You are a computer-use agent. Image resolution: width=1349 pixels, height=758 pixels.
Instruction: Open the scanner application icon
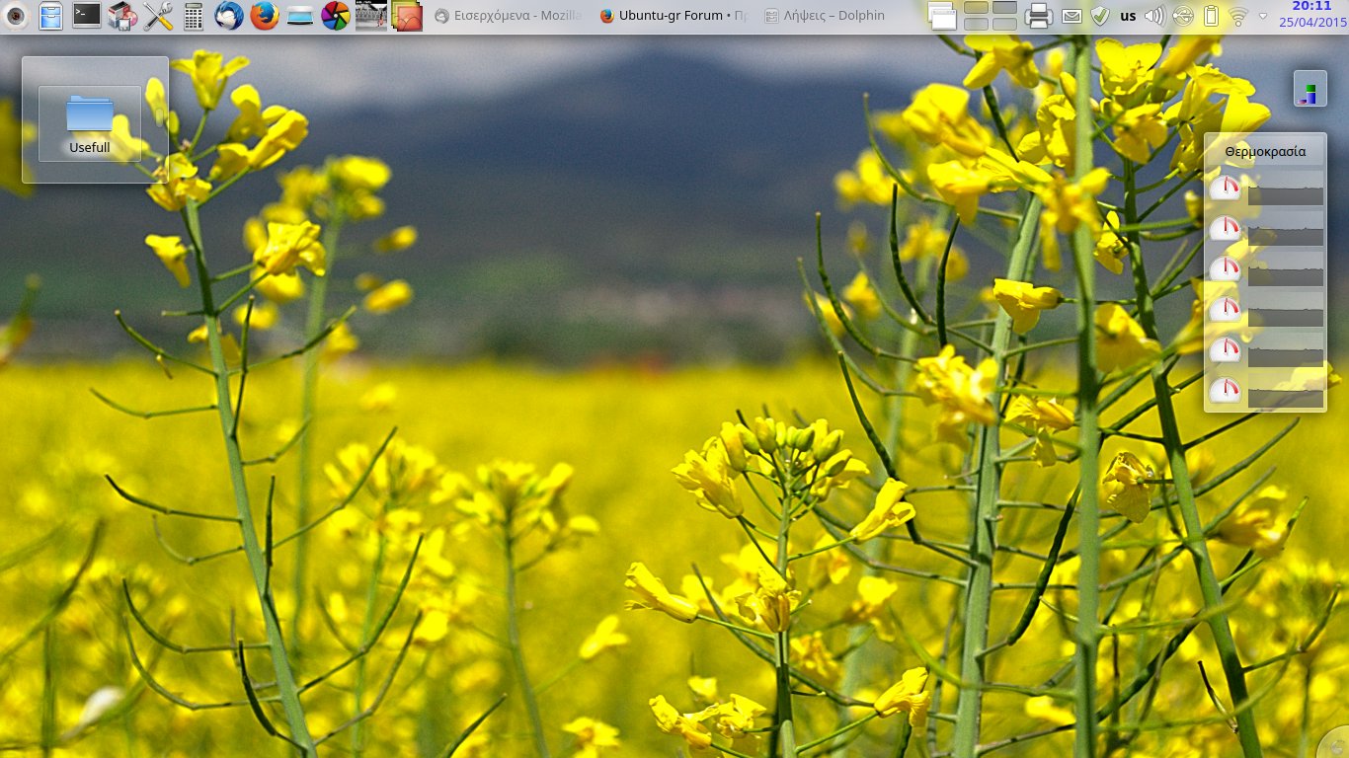click(300, 16)
